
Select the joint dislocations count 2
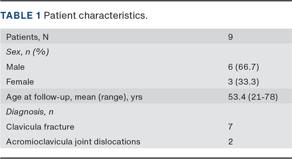coord(230,142)
